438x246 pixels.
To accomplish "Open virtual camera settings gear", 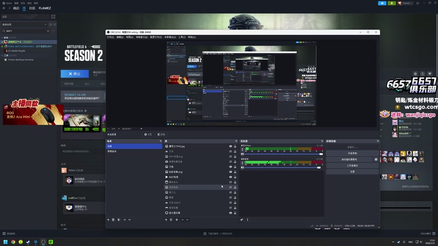I will (376, 160).
